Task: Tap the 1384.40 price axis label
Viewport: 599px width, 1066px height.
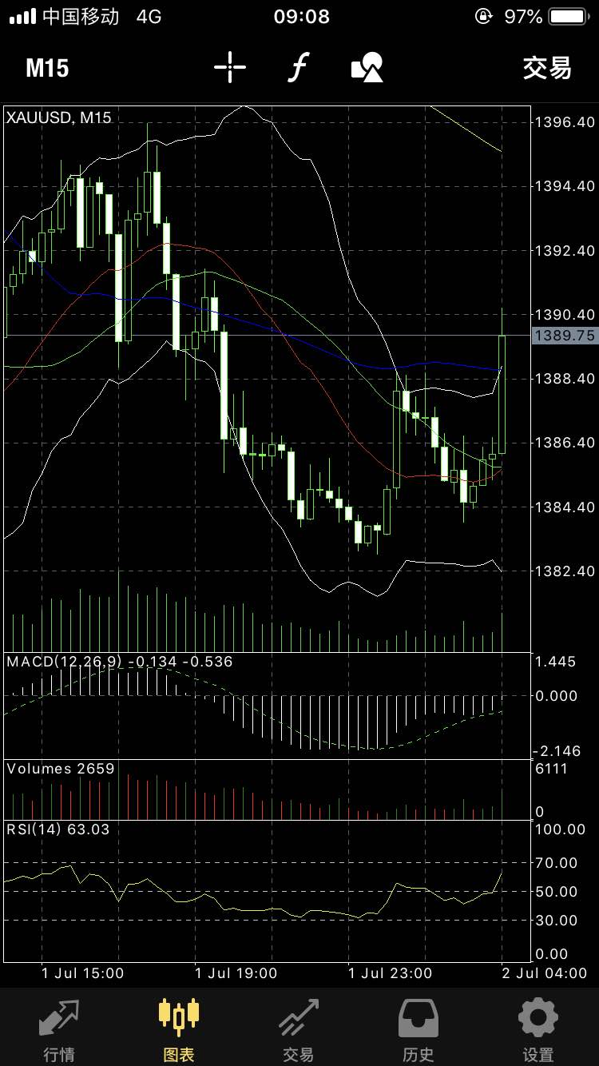Action: pyautogui.click(x=565, y=507)
